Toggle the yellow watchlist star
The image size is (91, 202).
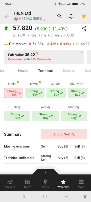pos(84,16)
